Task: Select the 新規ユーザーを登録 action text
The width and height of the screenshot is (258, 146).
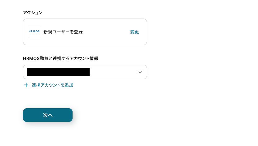Action: [63, 32]
